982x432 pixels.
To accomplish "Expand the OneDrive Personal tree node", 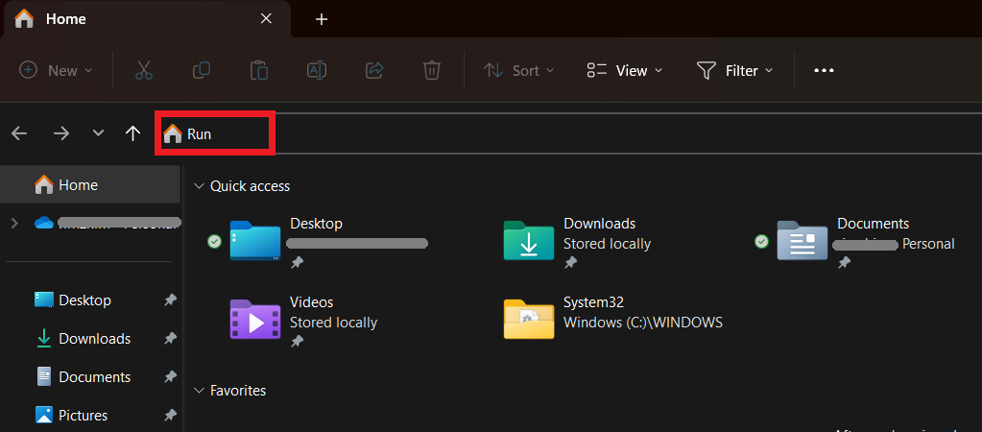I will coord(14,223).
